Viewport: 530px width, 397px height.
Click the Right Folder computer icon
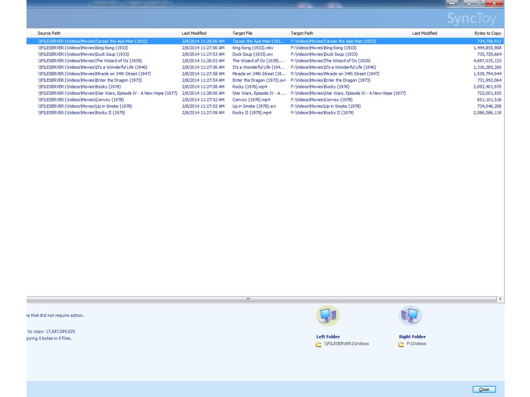(x=410, y=316)
